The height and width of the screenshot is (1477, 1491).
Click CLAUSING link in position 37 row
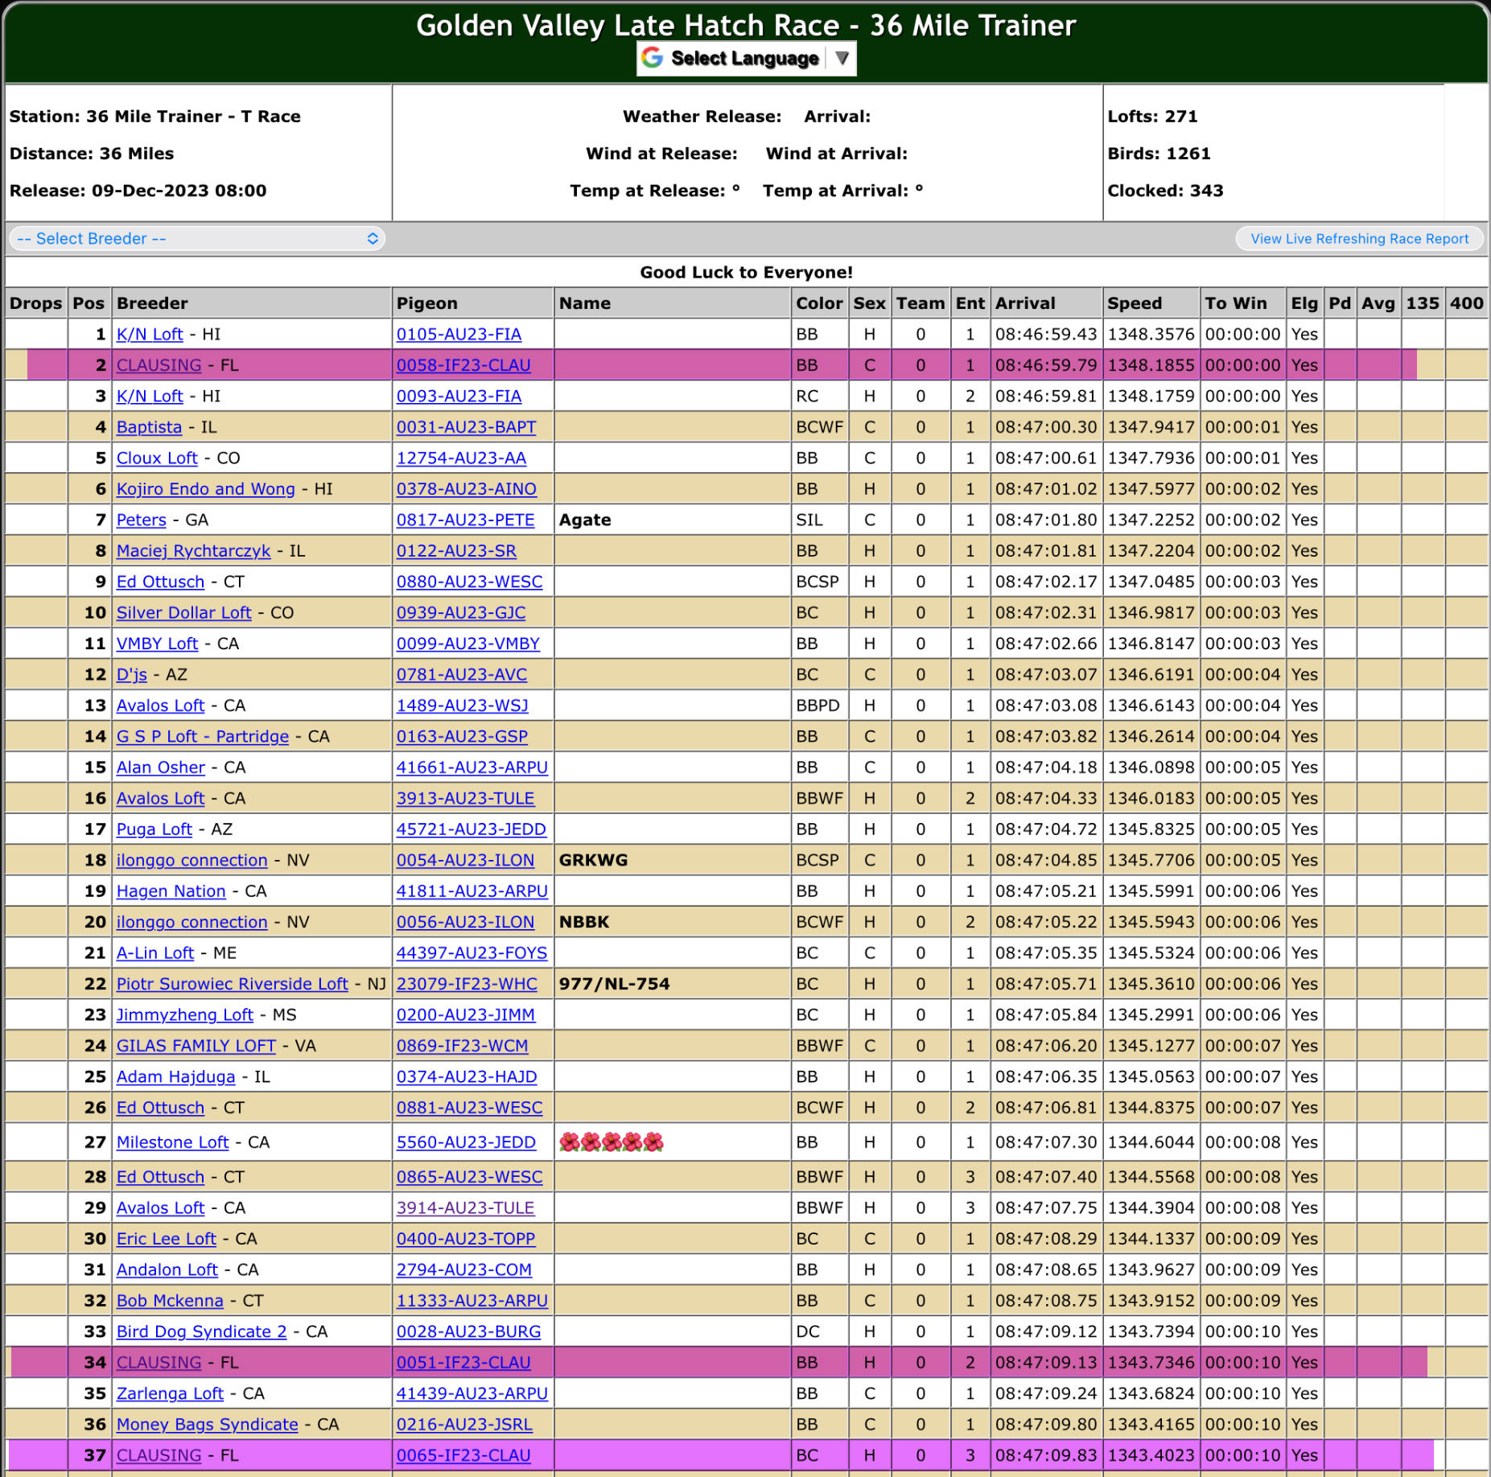pos(159,1455)
